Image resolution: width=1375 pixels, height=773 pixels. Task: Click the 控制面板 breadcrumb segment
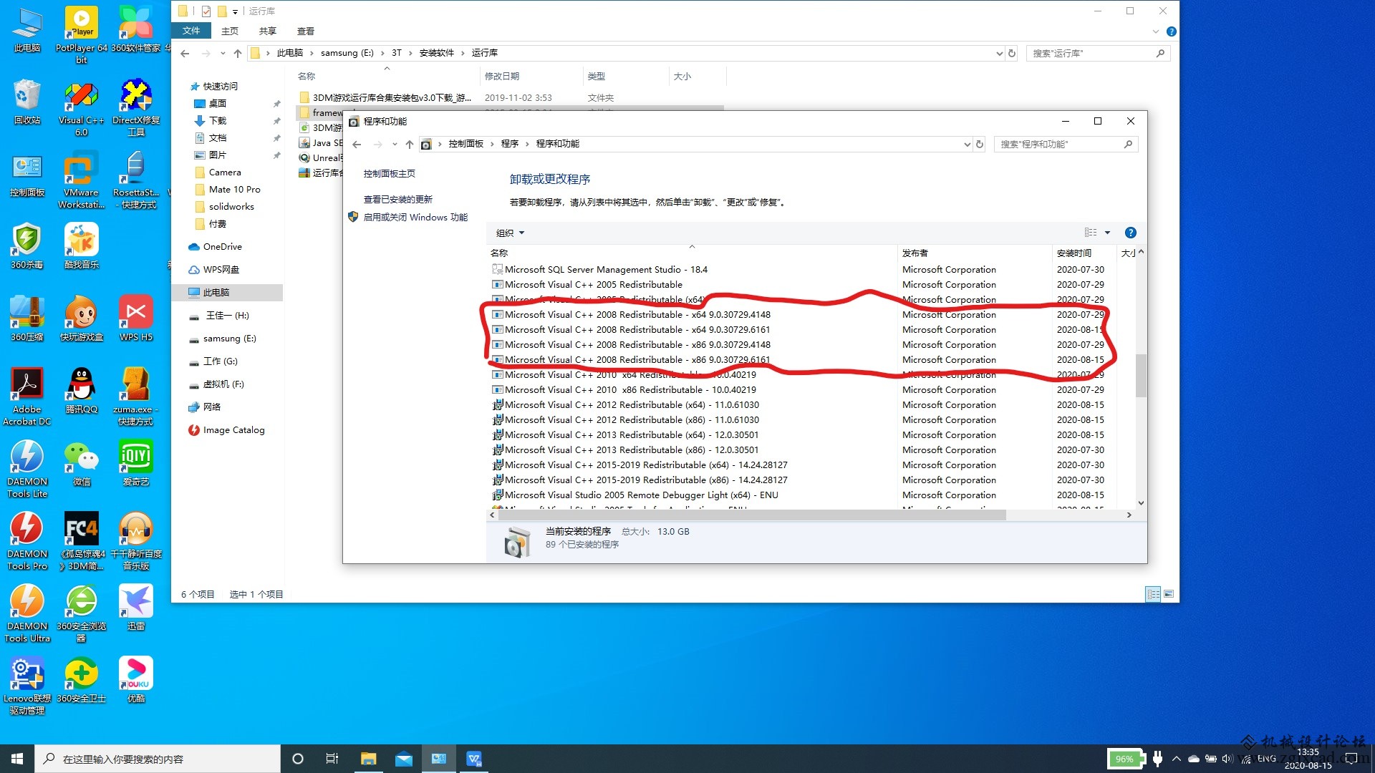[x=466, y=144]
